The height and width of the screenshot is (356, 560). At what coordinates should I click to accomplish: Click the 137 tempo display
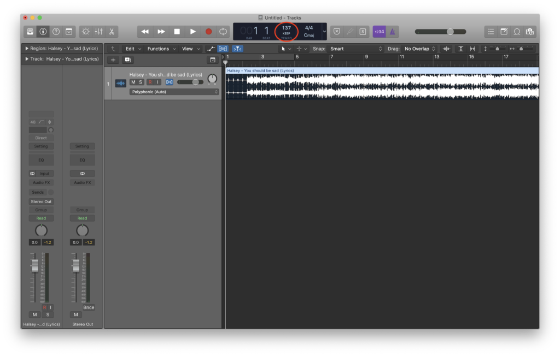point(287,28)
